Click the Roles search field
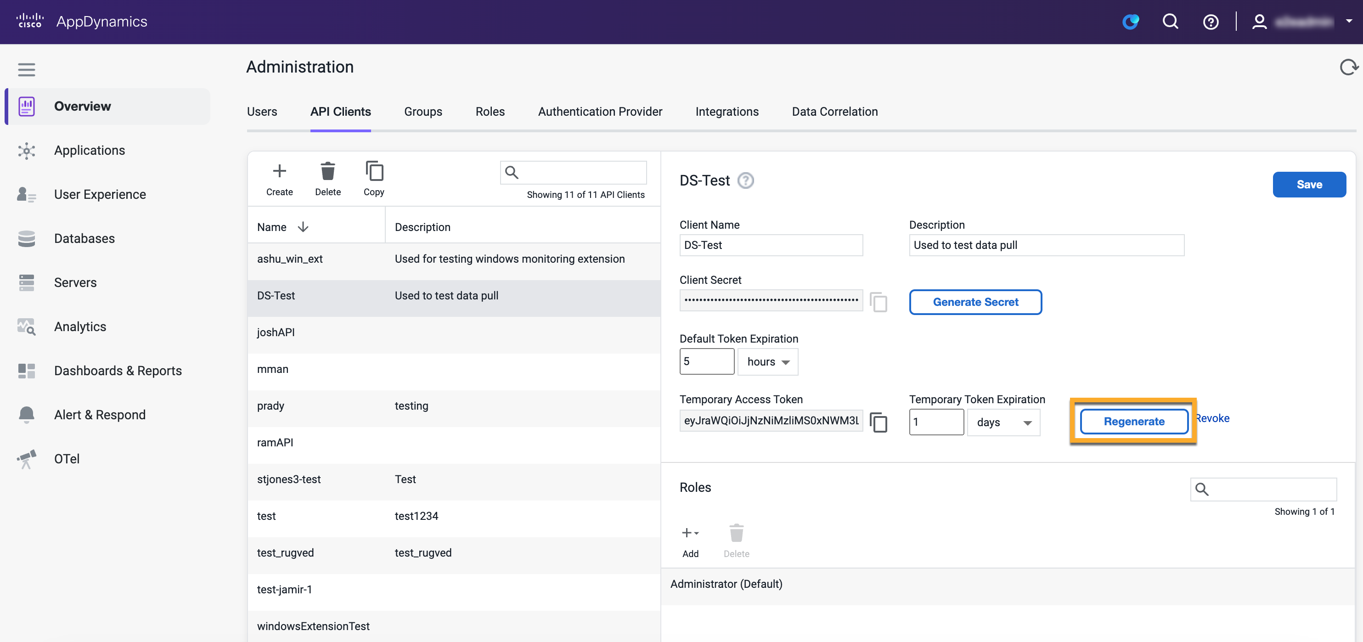Screen dimensions: 1363x642 pos(1263,490)
